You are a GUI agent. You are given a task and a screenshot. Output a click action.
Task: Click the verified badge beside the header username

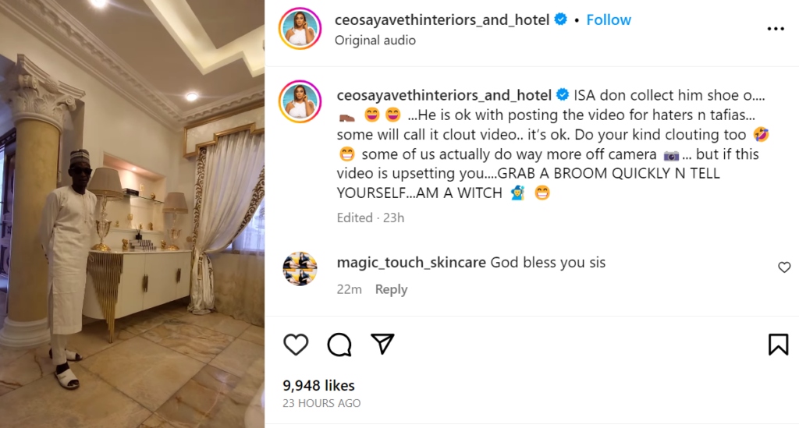point(560,20)
